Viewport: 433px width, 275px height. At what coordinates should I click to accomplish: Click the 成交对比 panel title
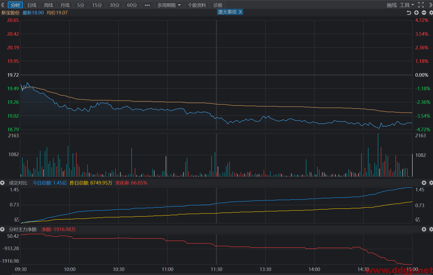click(18, 183)
